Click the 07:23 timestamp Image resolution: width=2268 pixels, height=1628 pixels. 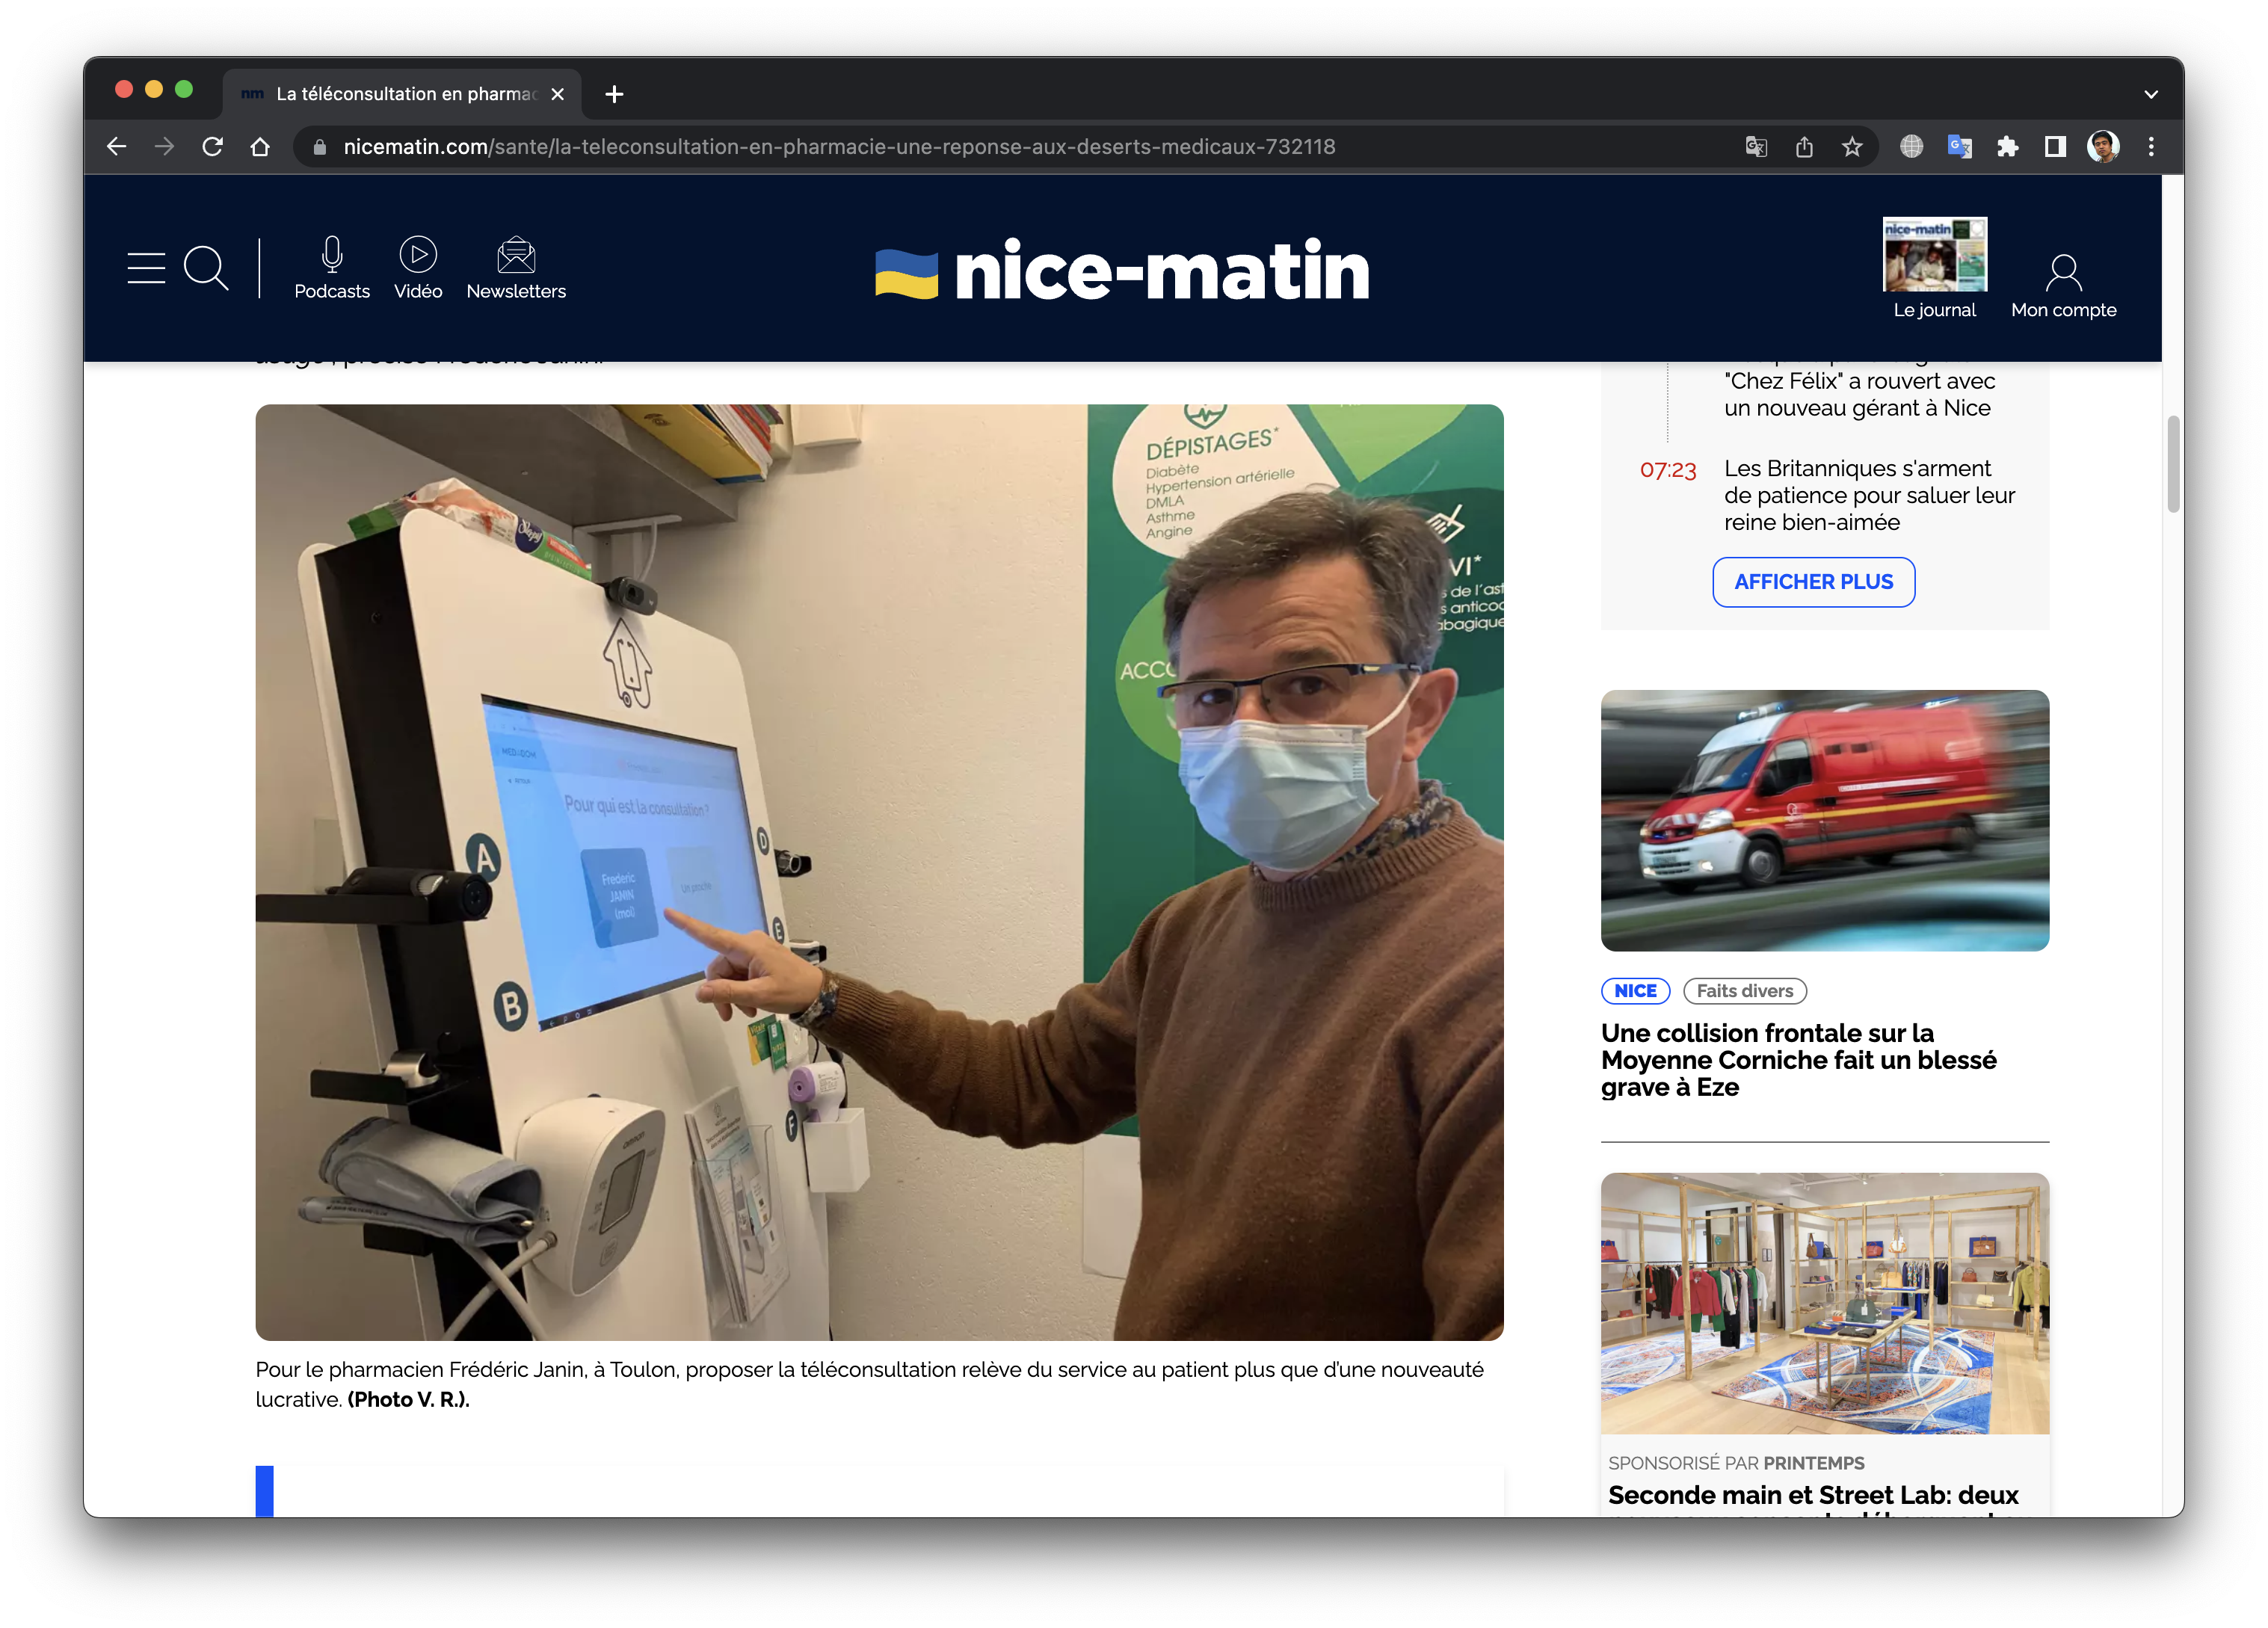click(1667, 470)
